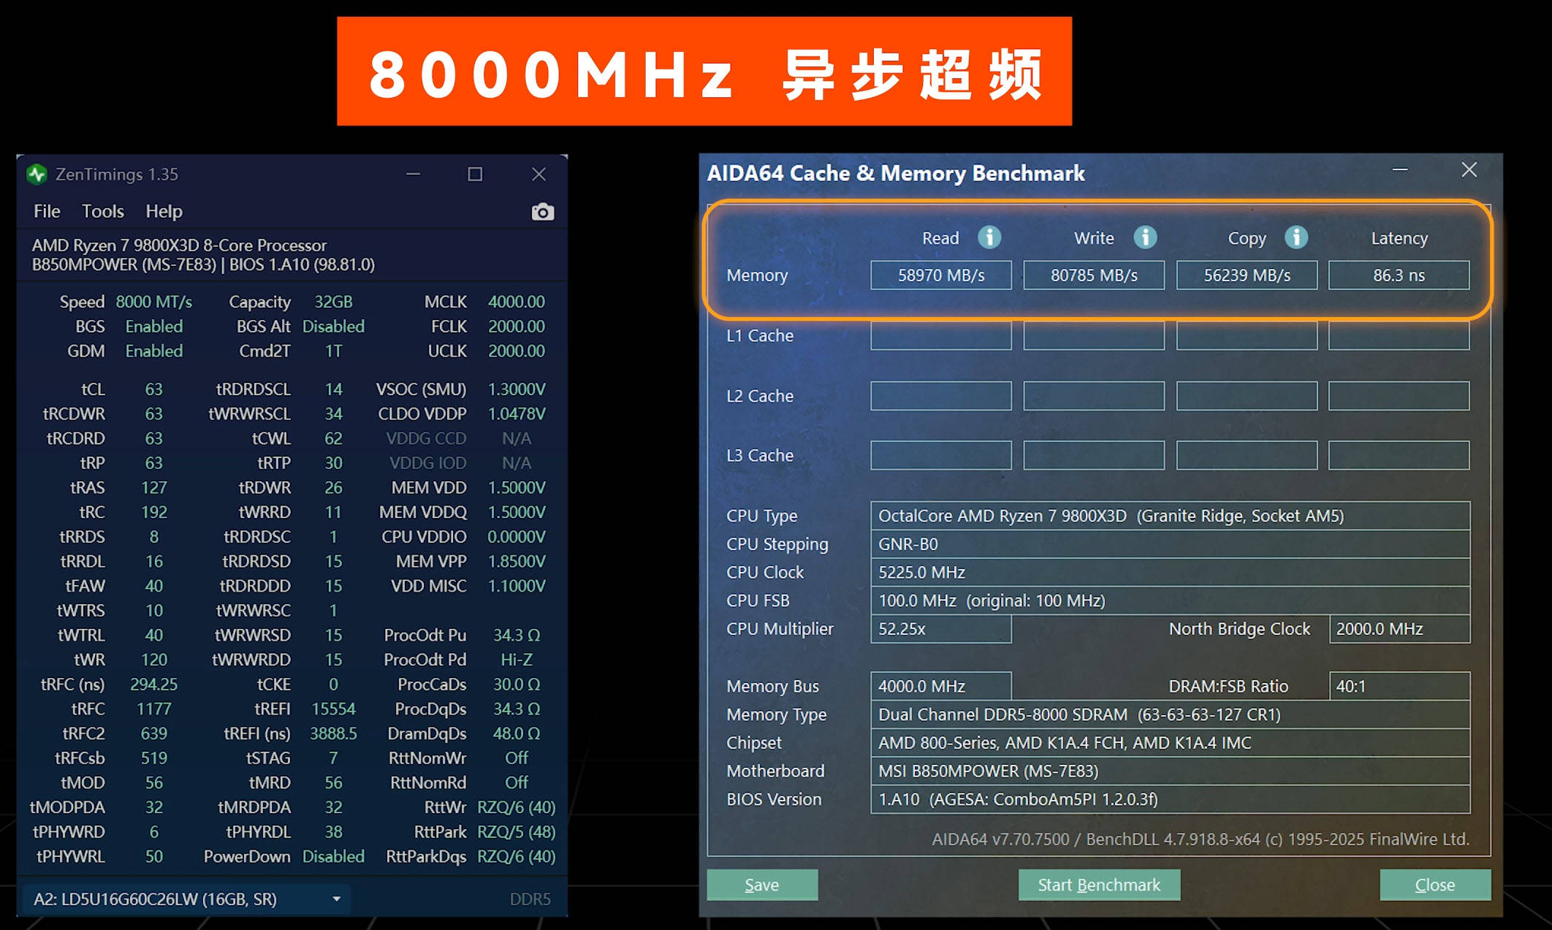Click the L1 Cache Read empty field
Screen dimensions: 1552x930
click(940, 335)
